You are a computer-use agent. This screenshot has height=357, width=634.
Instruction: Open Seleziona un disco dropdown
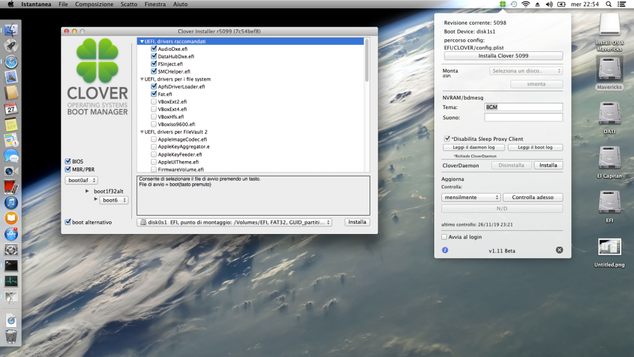pos(526,71)
